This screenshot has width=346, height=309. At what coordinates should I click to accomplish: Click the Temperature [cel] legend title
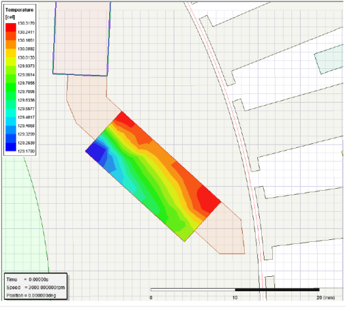20,13
